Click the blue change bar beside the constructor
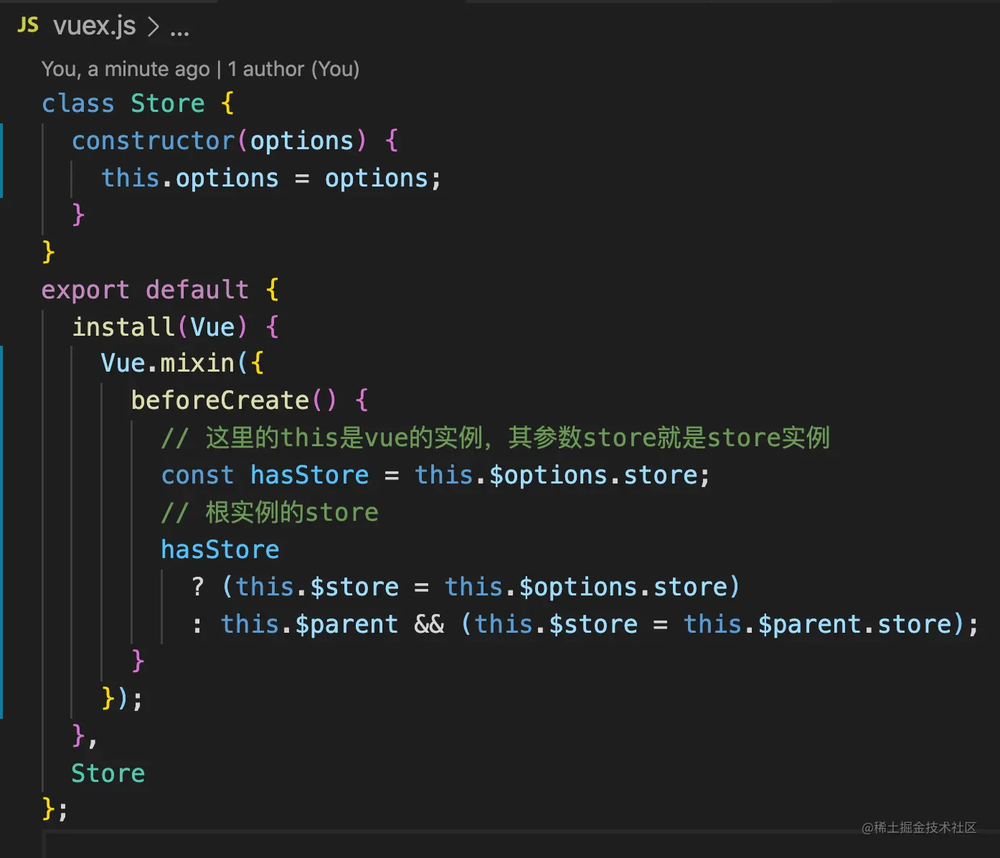The height and width of the screenshot is (858, 1000). tap(3, 160)
